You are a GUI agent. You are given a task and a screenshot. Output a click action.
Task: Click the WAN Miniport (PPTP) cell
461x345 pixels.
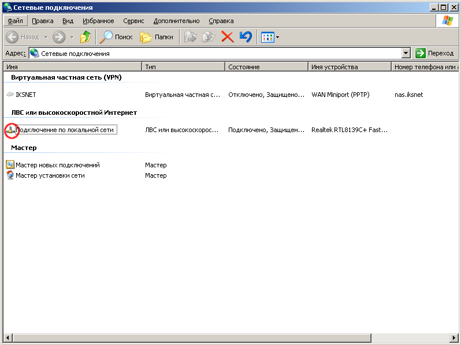(340, 95)
